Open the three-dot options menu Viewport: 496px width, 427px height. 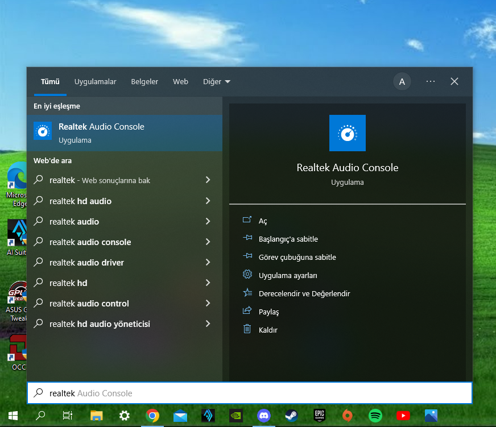[431, 82]
